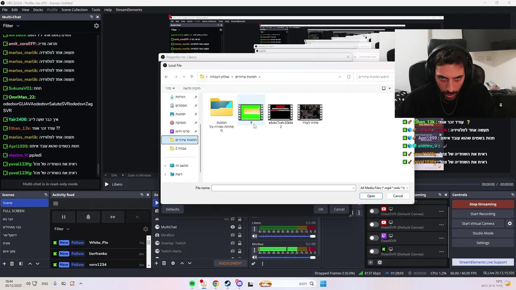
Task: Enable Kick OdedSVR stream toggle
Action: click(x=374, y=251)
